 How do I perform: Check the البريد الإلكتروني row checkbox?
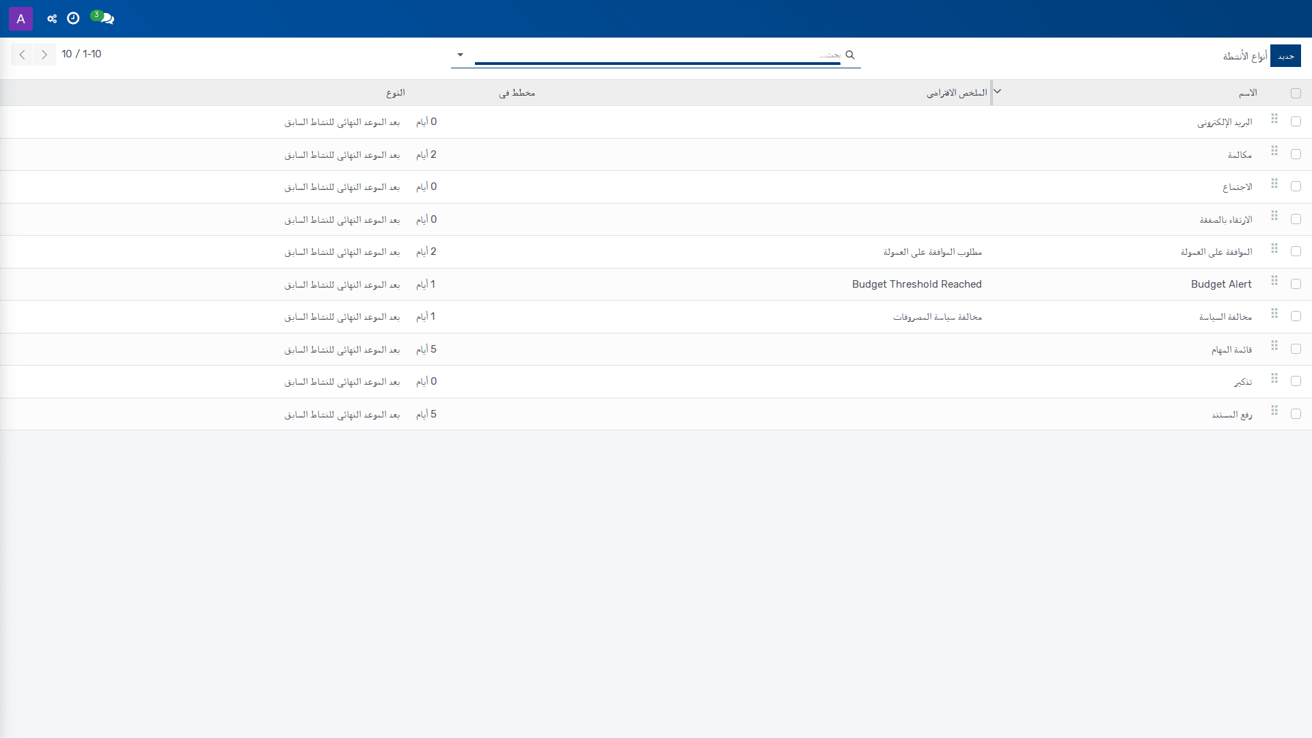pos(1296,122)
